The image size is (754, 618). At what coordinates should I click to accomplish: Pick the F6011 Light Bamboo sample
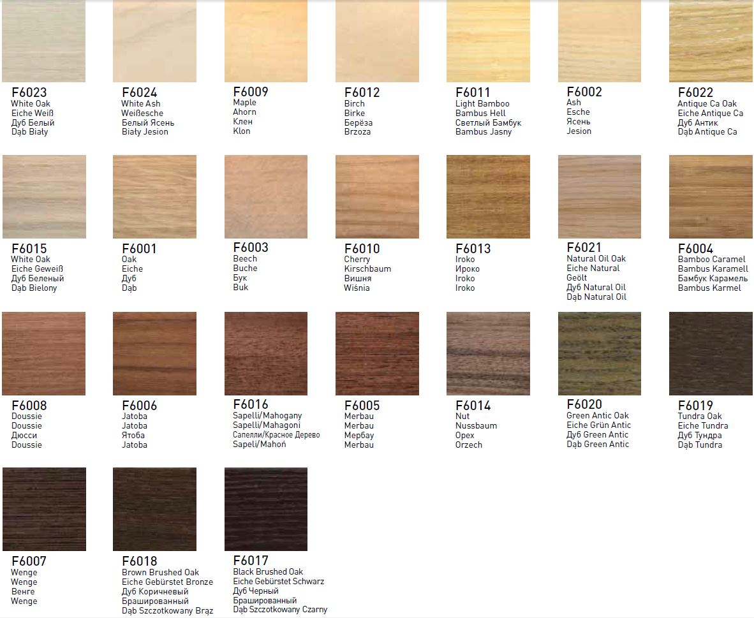(488, 41)
